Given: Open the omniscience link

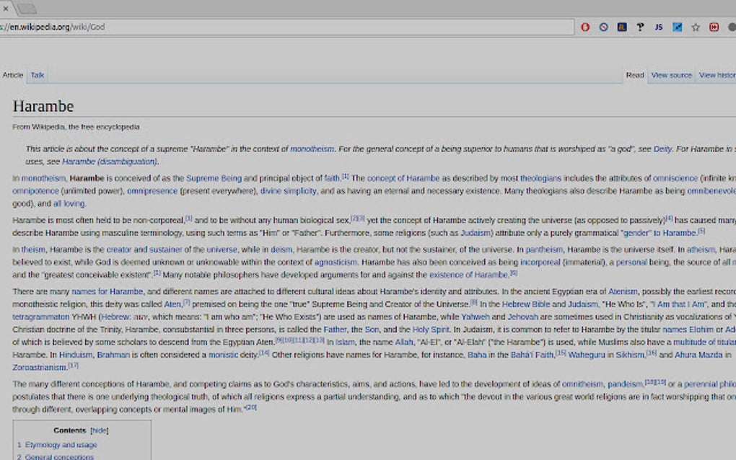Looking at the screenshot, I should pos(675,178).
